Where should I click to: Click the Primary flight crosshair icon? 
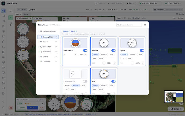pyautogui.click(x=41, y=37)
